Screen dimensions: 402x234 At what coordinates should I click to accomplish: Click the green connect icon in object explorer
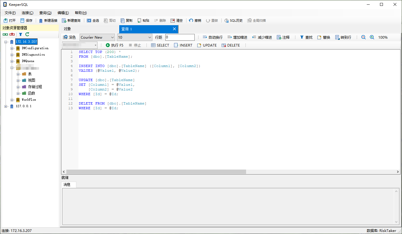(x=5, y=34)
